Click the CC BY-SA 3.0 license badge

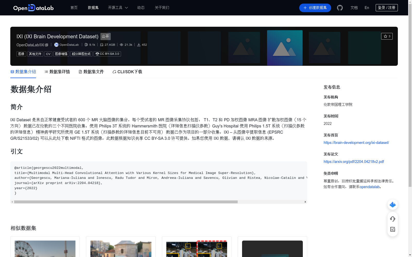107,54
